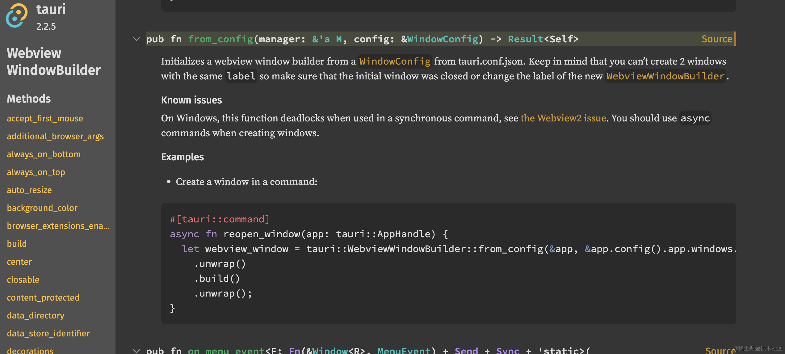Image resolution: width=785 pixels, height=354 pixels.
Task: Collapse the from_config method docs
Action: [136, 39]
